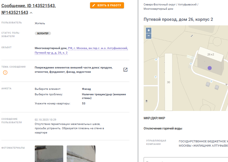Click parking icon near top of road by building 30
This screenshot has width=228, height=162.
[x=156, y=59]
